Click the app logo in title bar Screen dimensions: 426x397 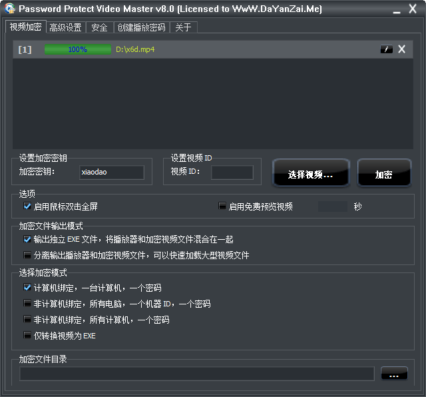[9, 9]
